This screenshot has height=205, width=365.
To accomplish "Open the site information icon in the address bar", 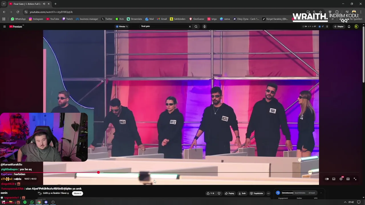I will [x=26, y=12].
